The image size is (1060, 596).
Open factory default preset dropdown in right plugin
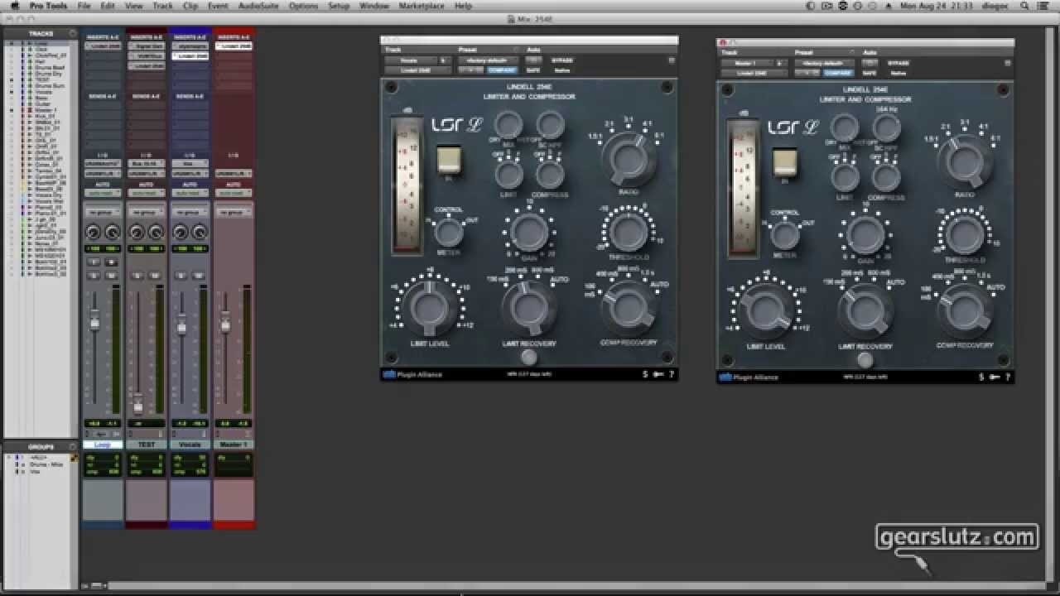(x=823, y=63)
